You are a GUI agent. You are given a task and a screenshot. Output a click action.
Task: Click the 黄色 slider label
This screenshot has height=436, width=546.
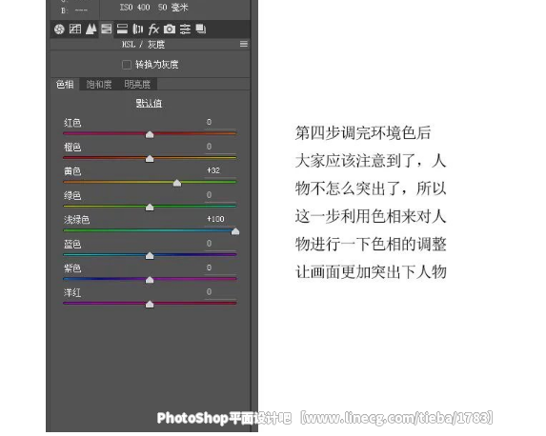(x=72, y=171)
